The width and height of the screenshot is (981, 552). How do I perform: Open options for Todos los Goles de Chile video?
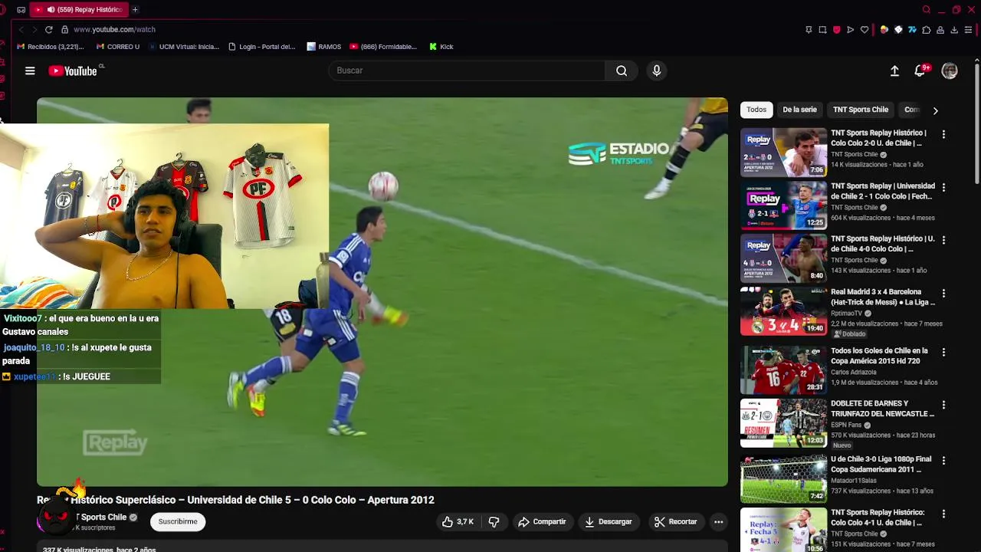coord(943,352)
